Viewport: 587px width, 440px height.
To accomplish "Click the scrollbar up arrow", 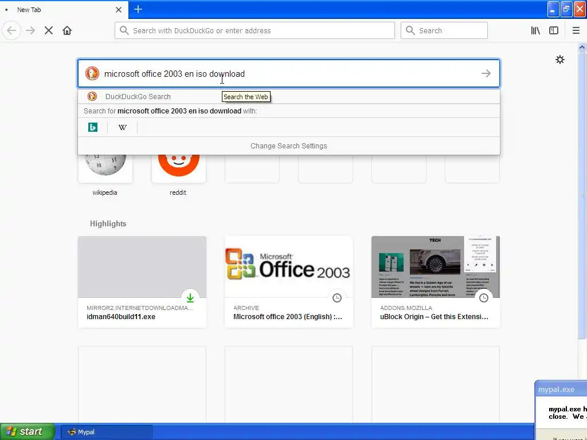I will tap(582, 47).
